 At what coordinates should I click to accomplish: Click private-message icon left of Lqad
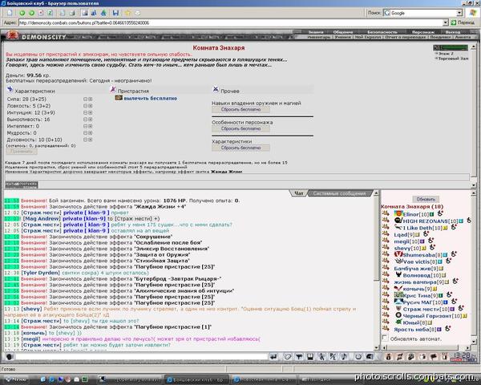click(386, 234)
